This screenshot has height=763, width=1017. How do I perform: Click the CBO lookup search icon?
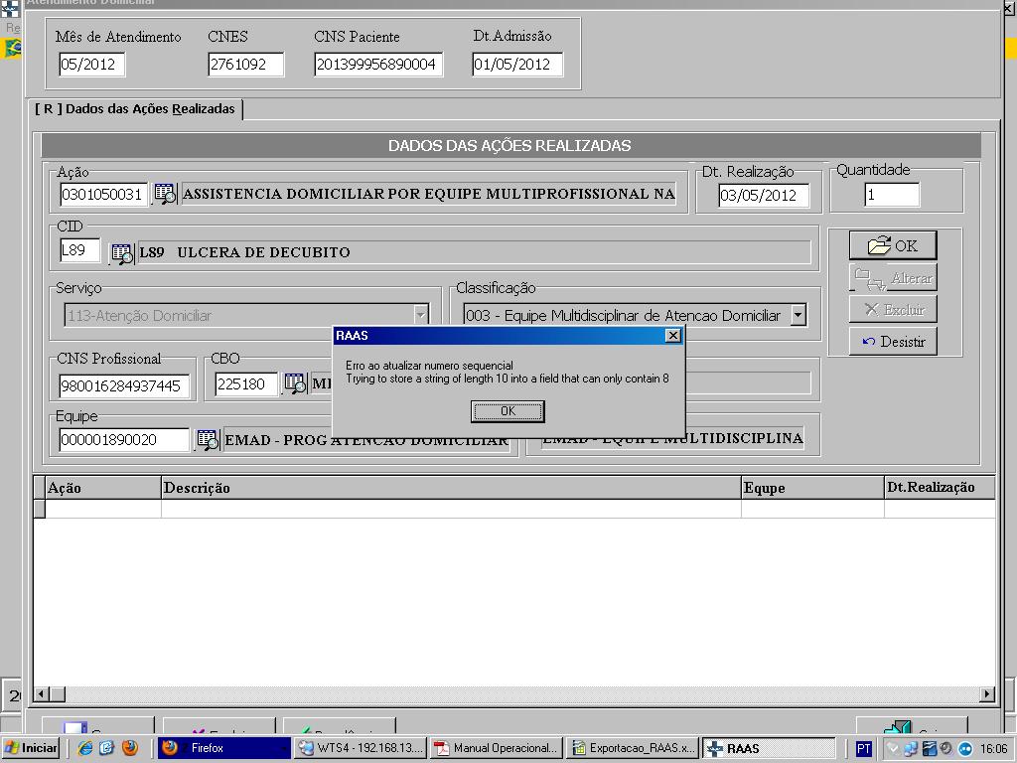click(295, 383)
